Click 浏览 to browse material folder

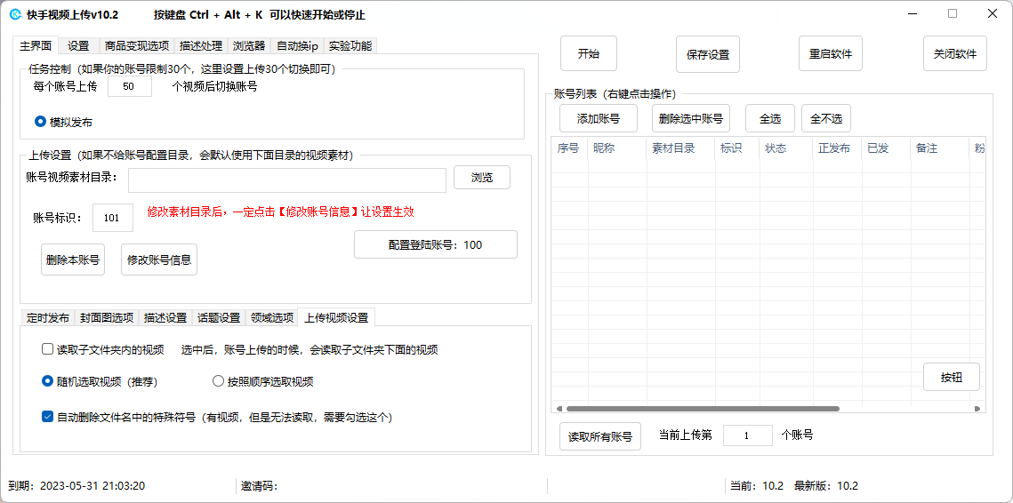(x=481, y=177)
